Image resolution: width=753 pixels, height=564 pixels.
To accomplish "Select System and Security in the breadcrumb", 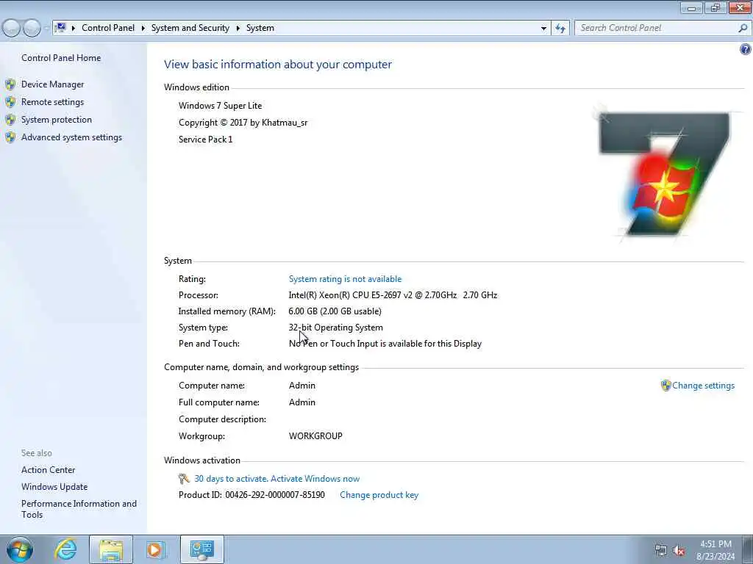I will (190, 28).
